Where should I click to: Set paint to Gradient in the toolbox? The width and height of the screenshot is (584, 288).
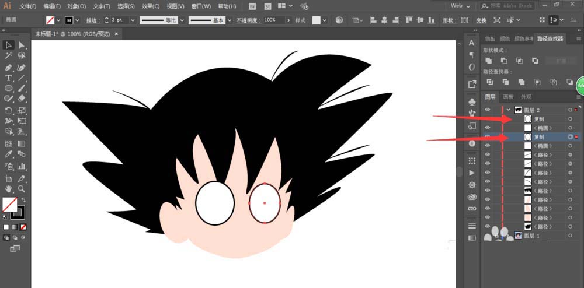point(15,227)
